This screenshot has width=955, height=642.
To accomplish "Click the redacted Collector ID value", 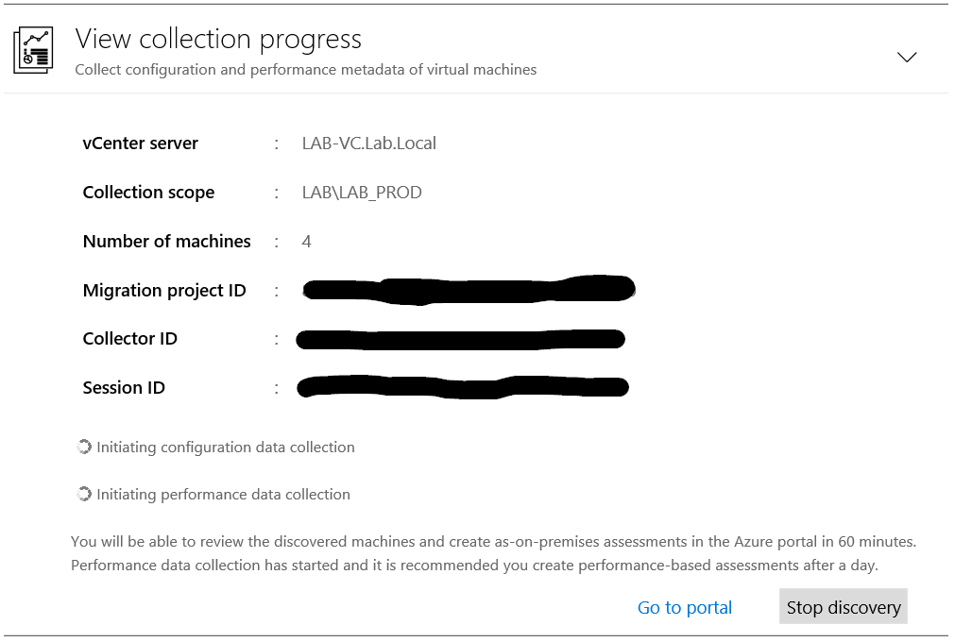I will coord(460,339).
